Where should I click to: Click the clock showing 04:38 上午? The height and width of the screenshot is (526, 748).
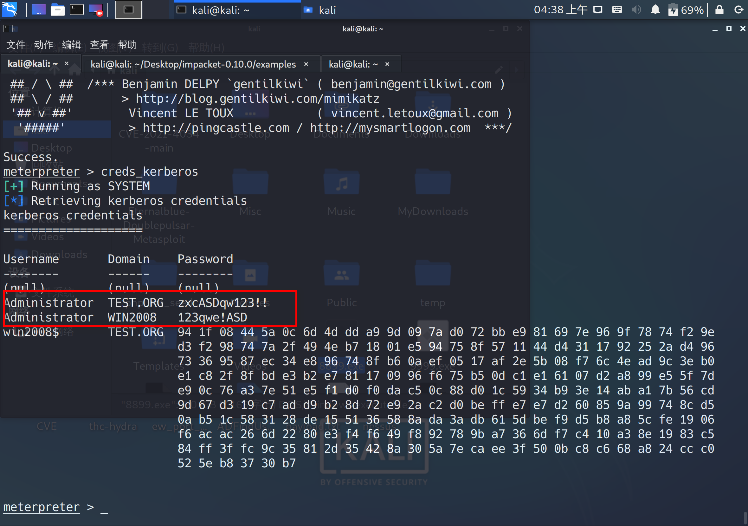tap(560, 10)
